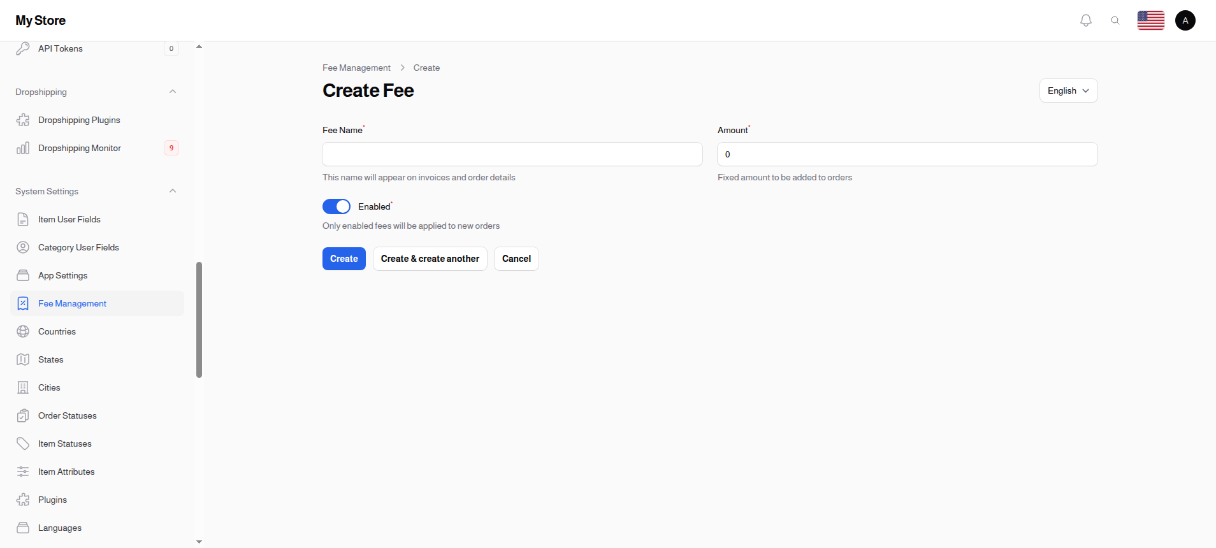Click the Category User Fields person icon

point(23,247)
